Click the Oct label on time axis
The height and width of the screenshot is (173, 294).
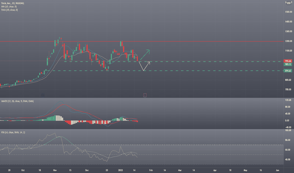(23, 170)
